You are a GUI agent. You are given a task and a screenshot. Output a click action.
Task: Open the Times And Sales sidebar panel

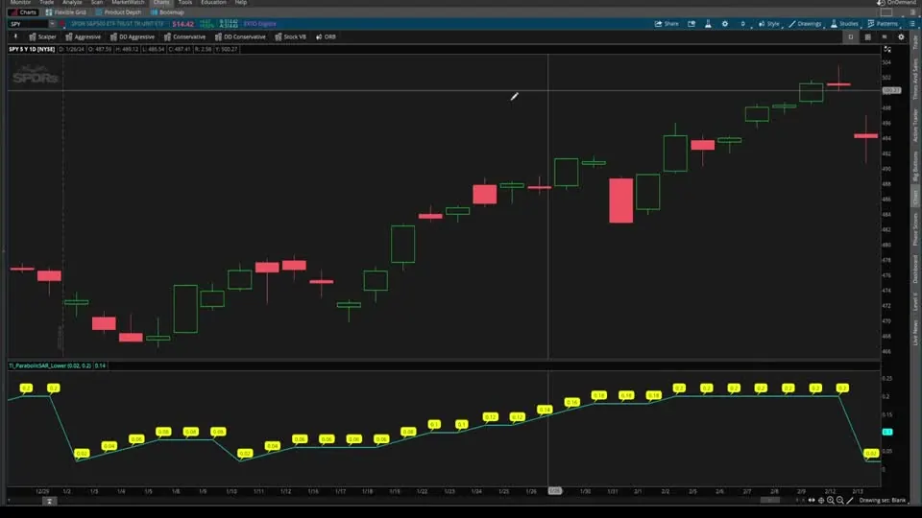point(915,79)
